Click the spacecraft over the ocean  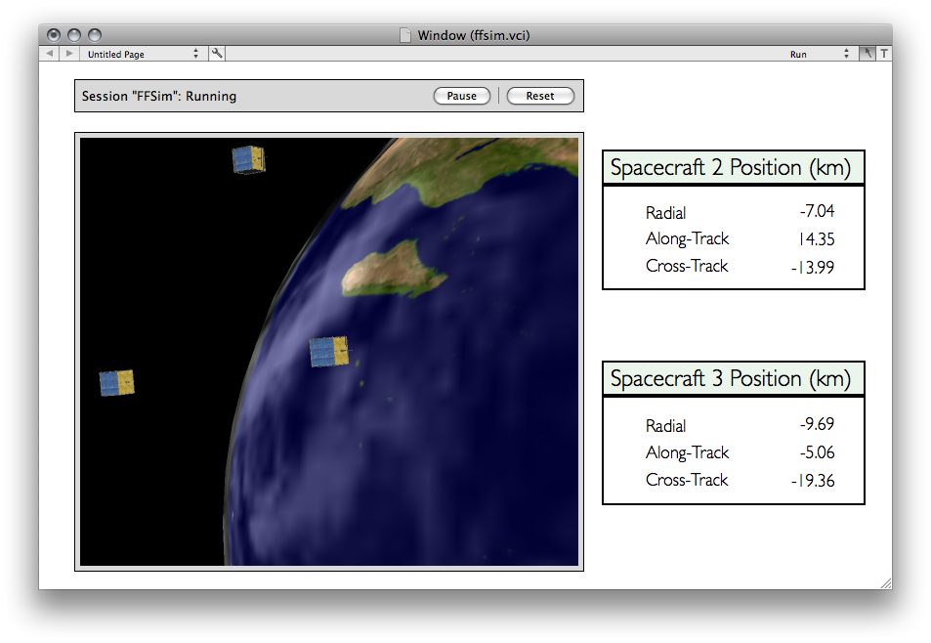click(329, 352)
